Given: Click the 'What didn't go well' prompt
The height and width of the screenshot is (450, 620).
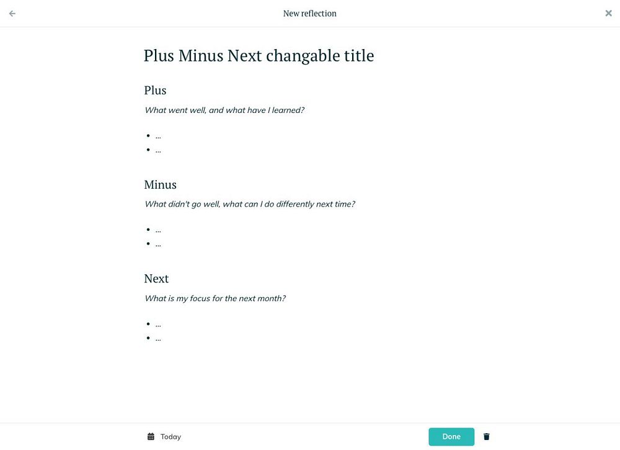Looking at the screenshot, I should [x=250, y=204].
